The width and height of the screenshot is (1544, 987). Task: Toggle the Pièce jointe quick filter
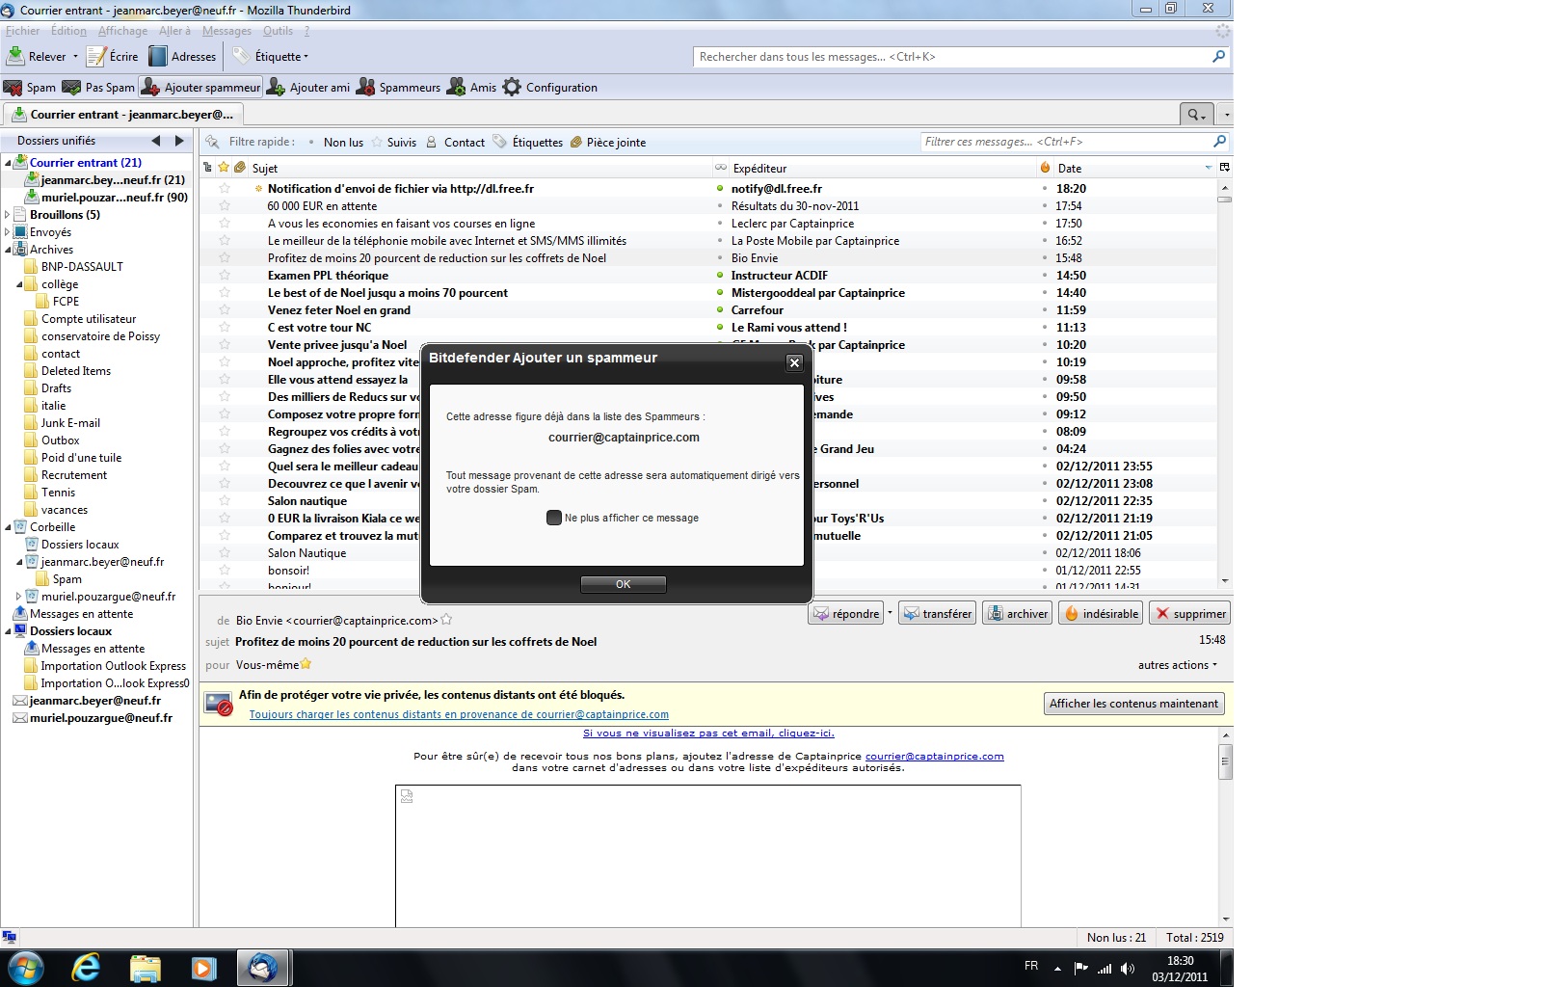[608, 142]
